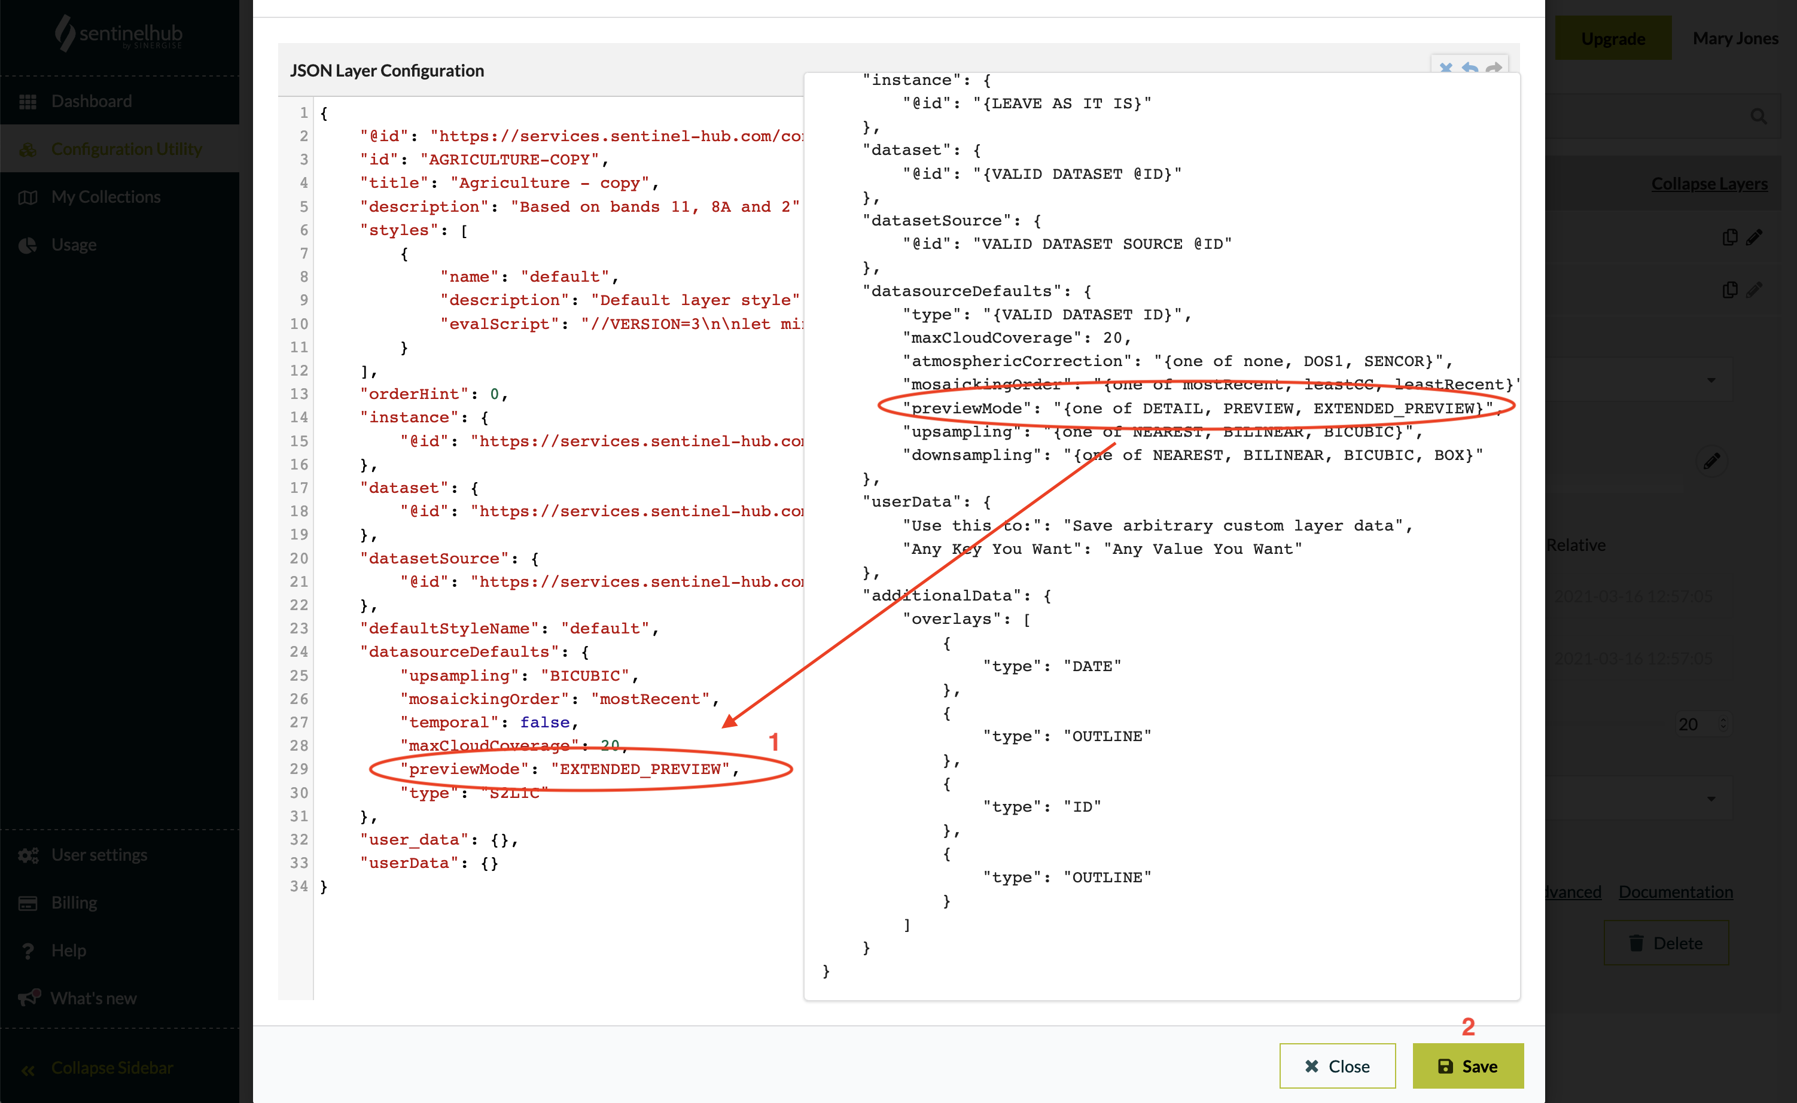Click the Billing credit card icon
1797x1103 pixels.
28,903
